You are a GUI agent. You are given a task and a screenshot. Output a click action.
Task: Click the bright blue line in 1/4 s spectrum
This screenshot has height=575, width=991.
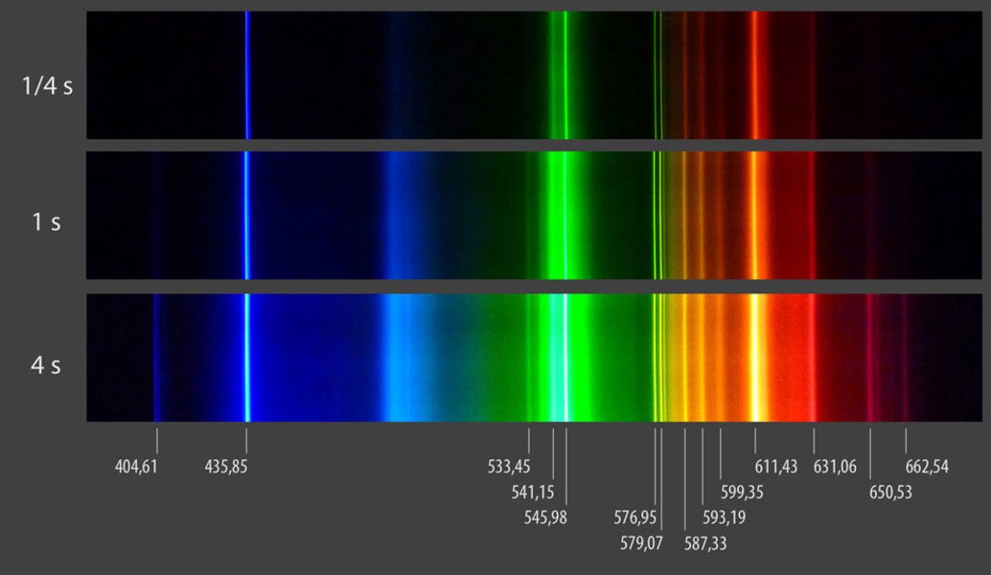pos(247,75)
